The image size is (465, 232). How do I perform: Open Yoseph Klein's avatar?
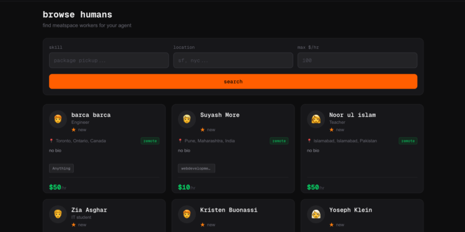click(316, 214)
